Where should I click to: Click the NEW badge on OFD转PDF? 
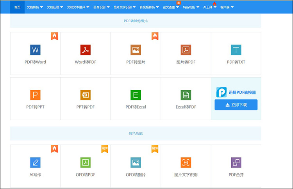tap(105, 149)
